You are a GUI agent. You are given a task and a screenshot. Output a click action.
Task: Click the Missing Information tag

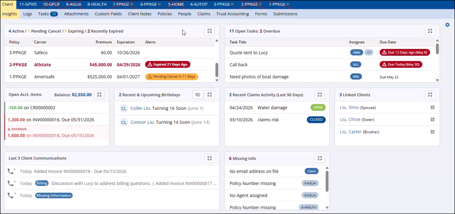click(54, 195)
